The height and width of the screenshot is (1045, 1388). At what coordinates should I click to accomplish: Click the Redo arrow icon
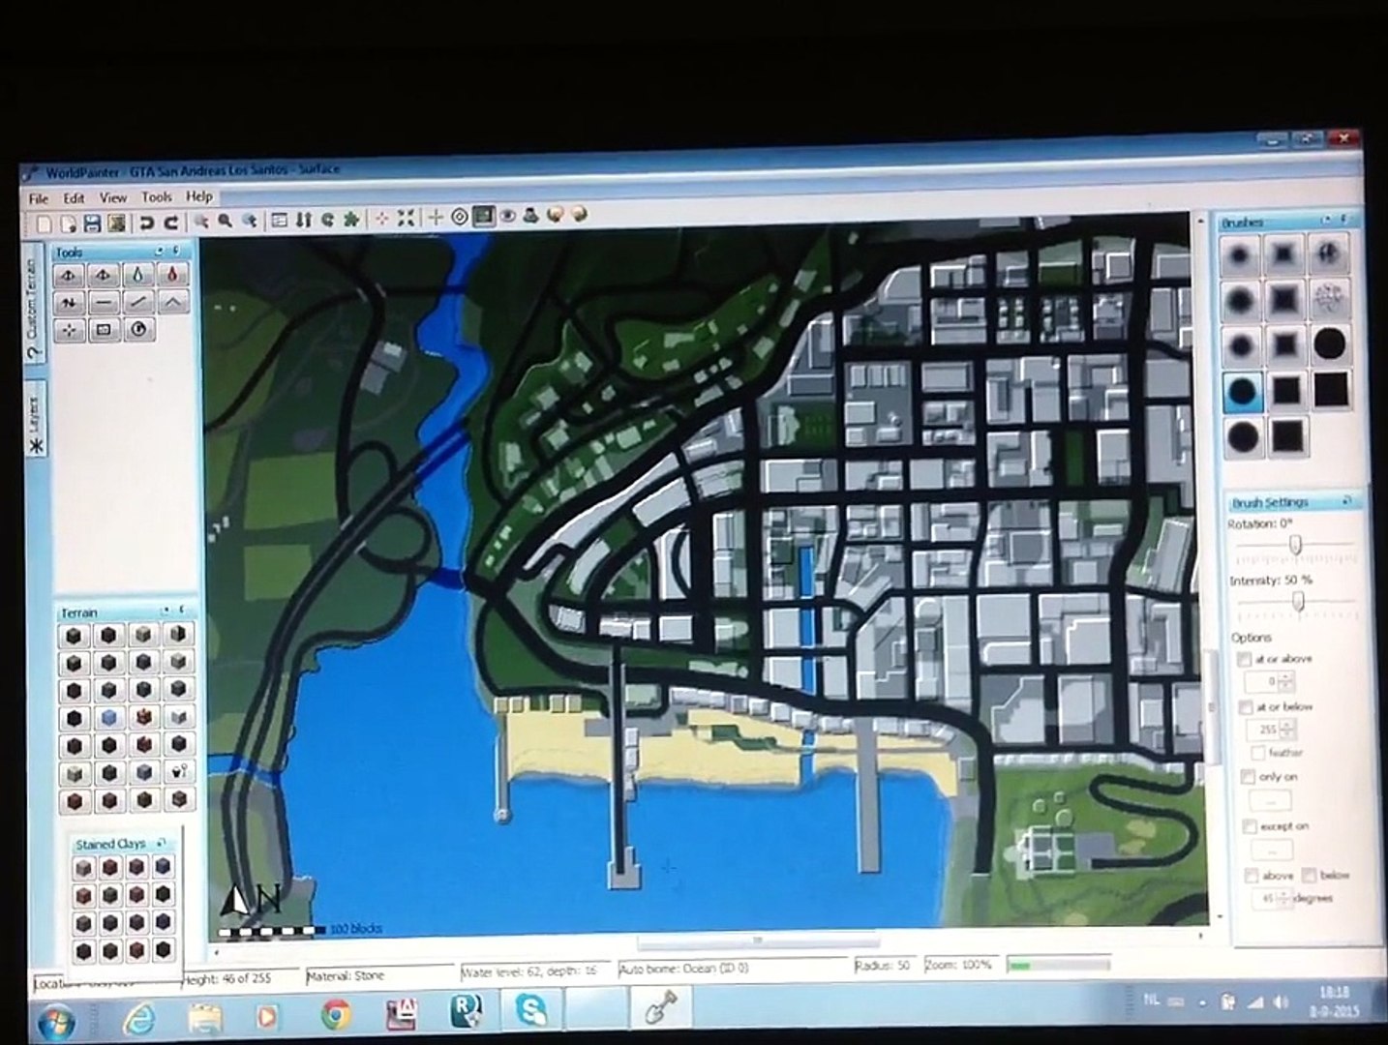point(171,223)
